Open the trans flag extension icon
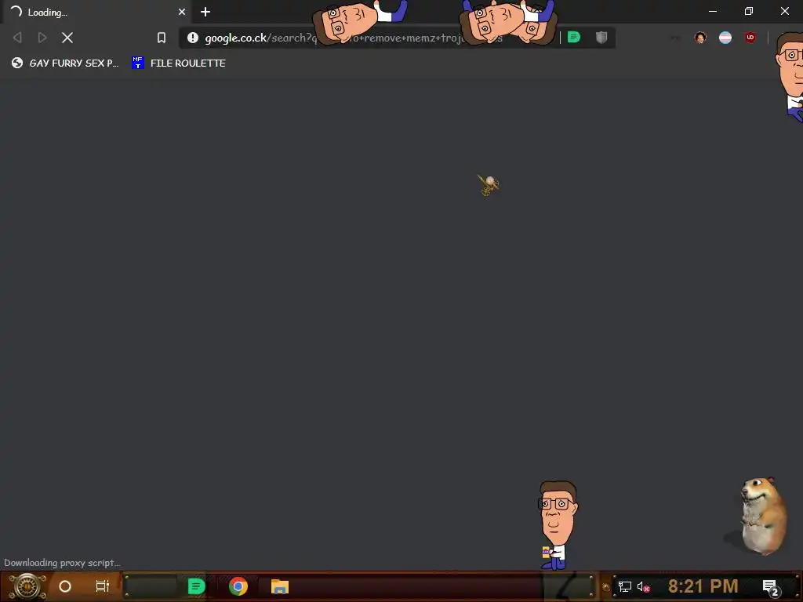Viewport: 803px width, 602px height. 725,38
